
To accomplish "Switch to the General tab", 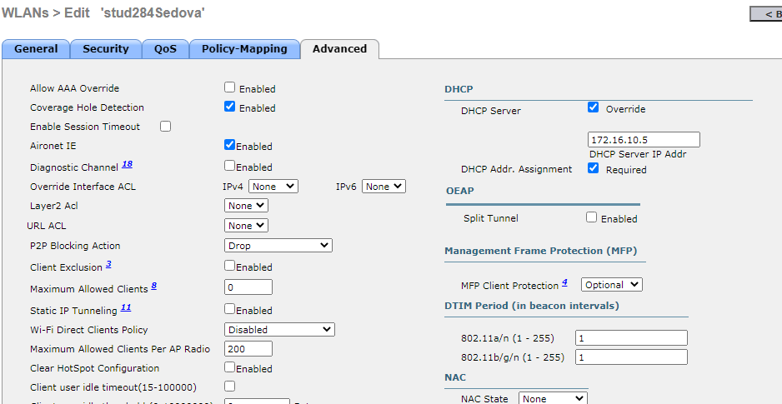I will click(36, 49).
